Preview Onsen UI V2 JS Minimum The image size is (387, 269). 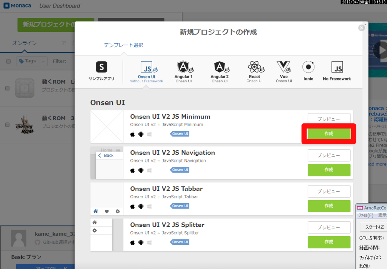[329, 119]
